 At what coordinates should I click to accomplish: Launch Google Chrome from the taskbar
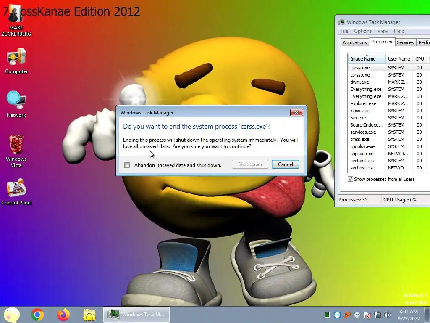(37, 315)
